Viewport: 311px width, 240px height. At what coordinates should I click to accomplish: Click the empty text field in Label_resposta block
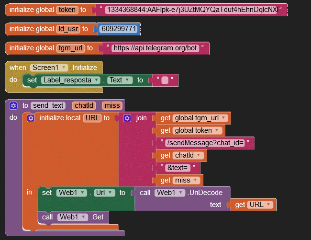click(165, 80)
